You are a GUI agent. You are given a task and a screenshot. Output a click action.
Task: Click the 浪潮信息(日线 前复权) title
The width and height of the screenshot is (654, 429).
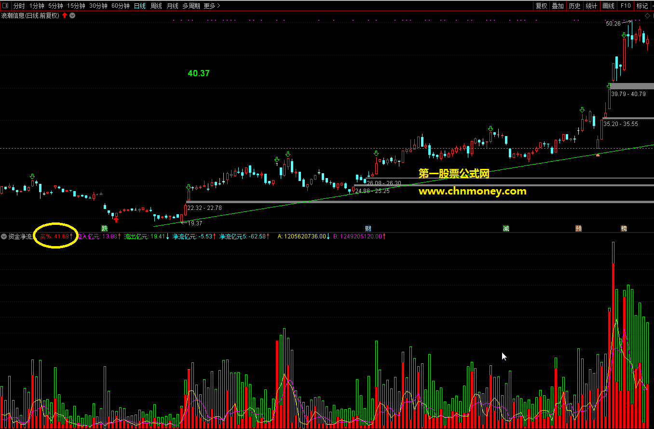30,15
